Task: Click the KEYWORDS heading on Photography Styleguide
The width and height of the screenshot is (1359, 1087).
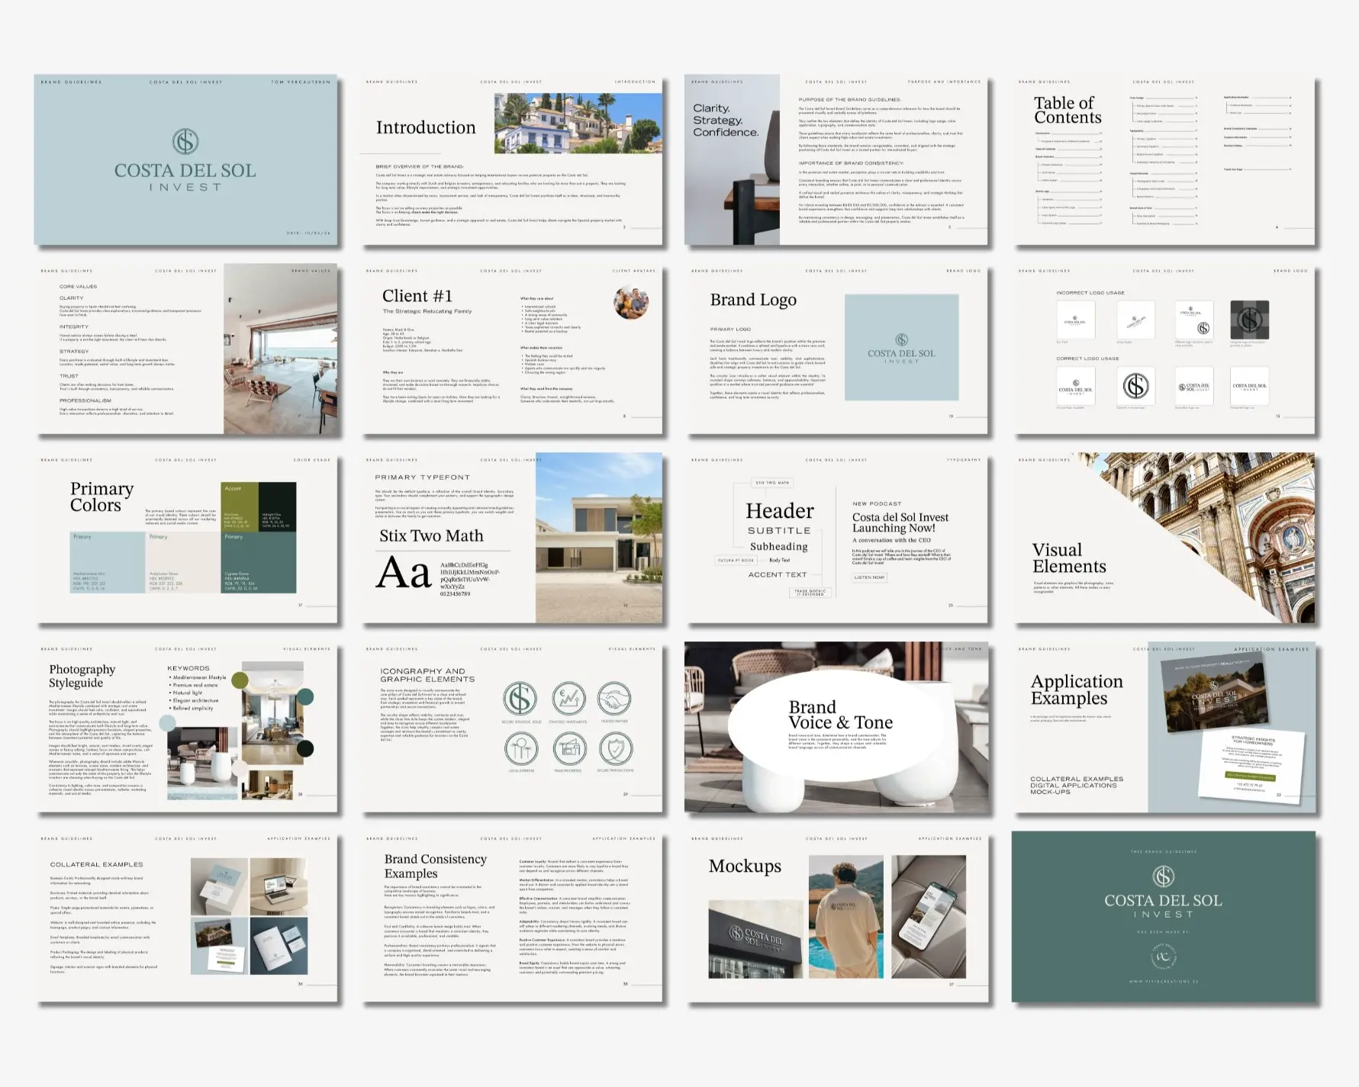Action: coord(188,668)
